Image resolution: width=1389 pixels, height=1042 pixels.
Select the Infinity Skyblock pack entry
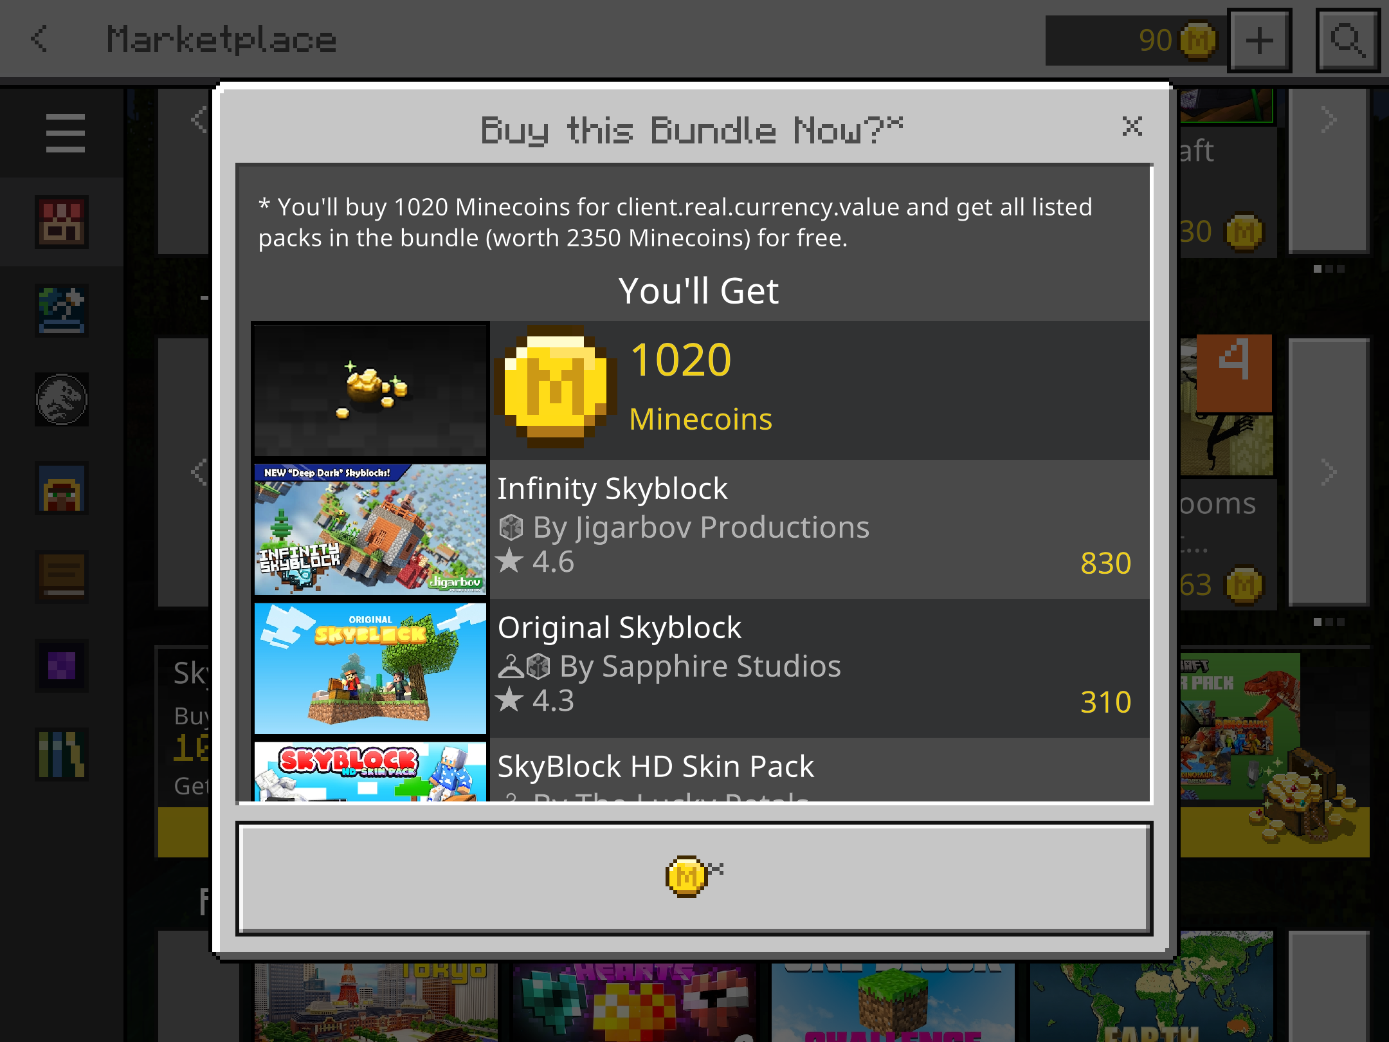[x=700, y=529]
